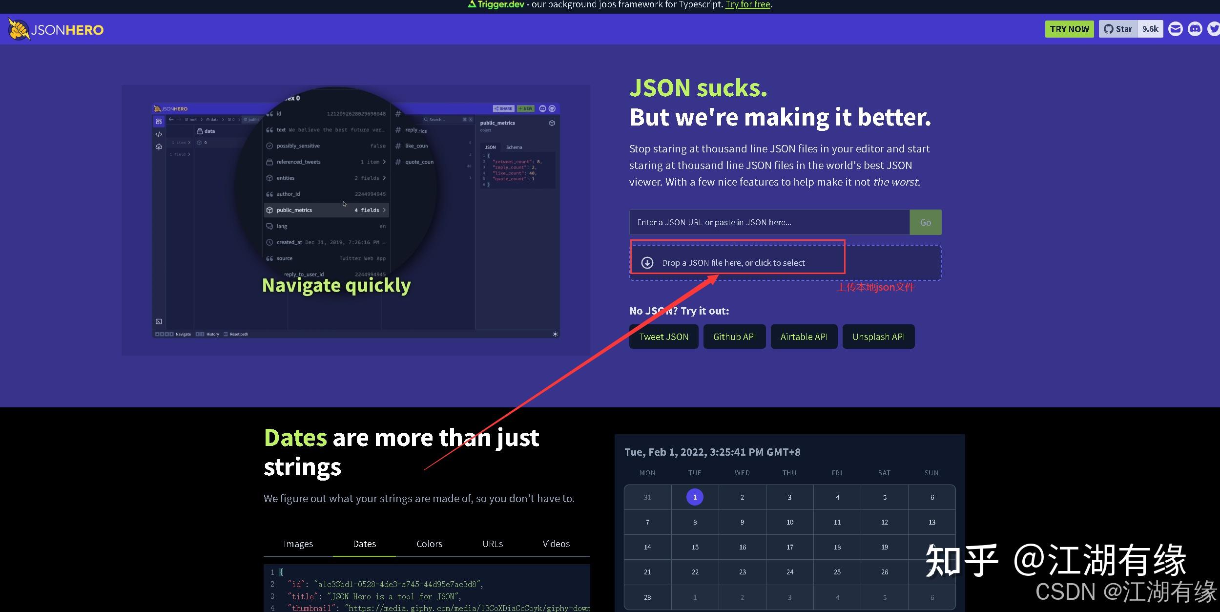
Task: Open the email contact icon top right
Action: 1175,29
